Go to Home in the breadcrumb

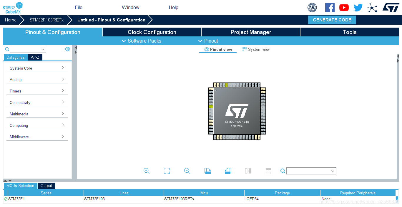(11, 20)
